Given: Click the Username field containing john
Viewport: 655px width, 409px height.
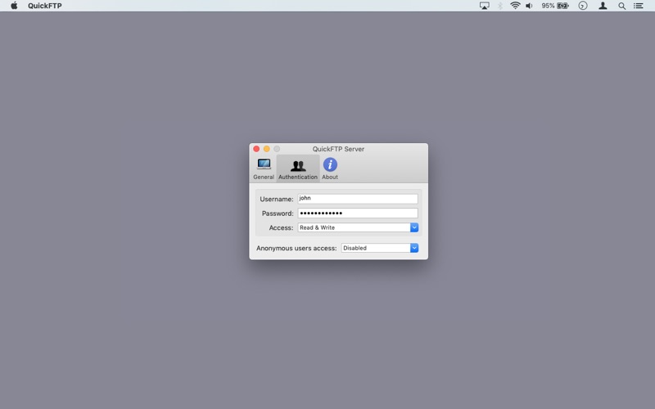Looking at the screenshot, I should [x=358, y=199].
